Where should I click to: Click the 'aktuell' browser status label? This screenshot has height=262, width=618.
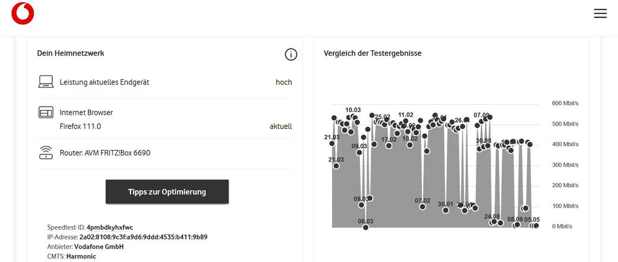coord(280,126)
